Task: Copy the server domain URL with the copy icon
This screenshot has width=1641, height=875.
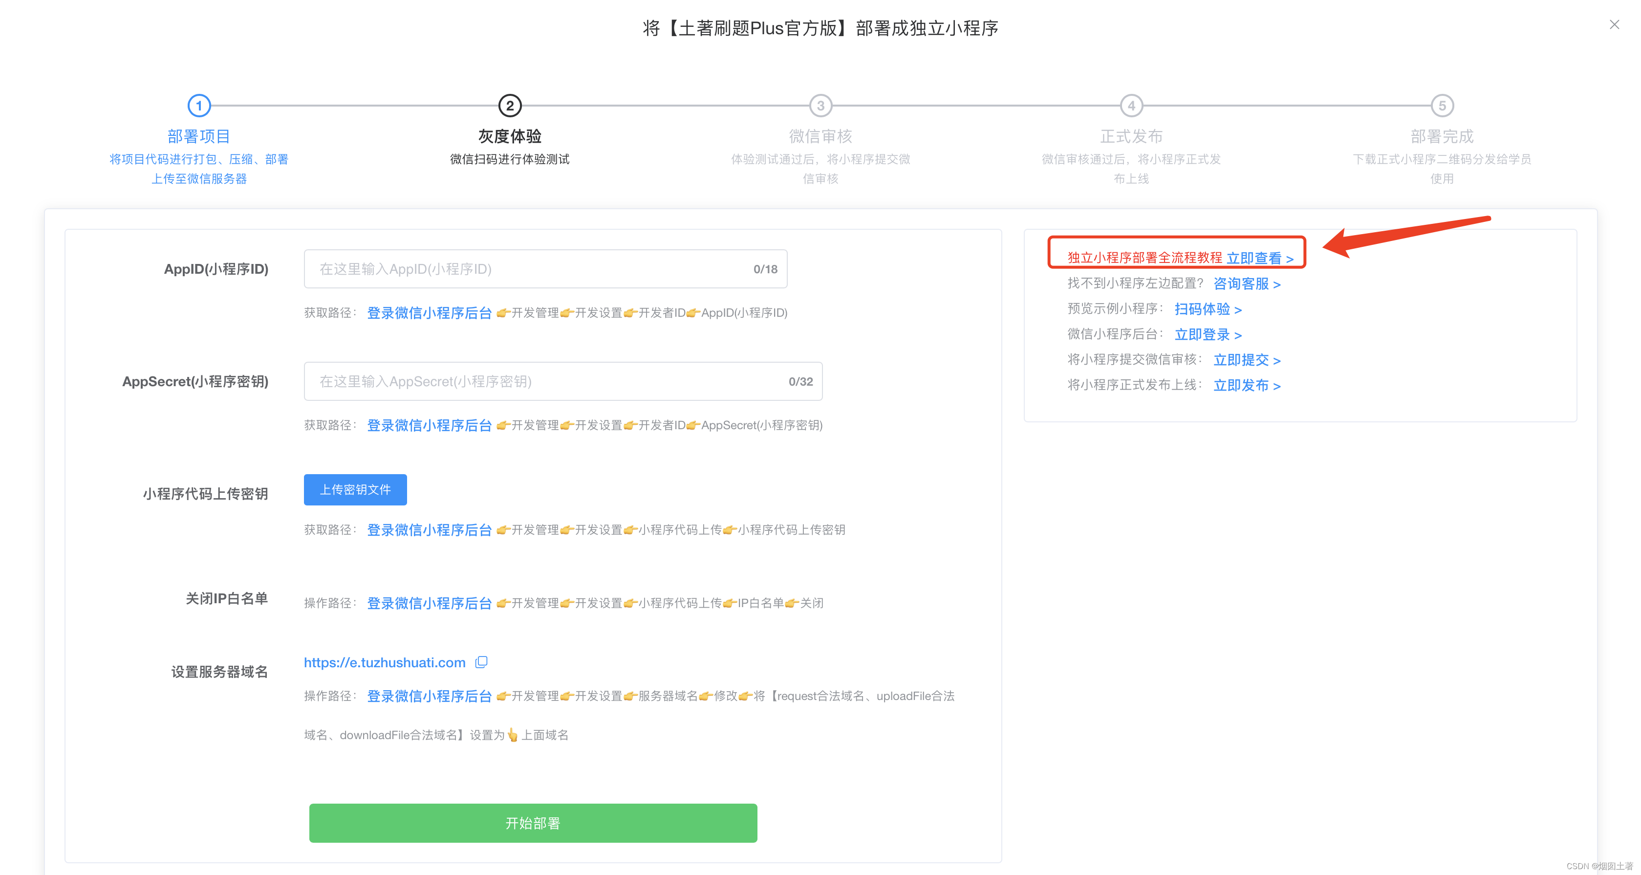Action: click(482, 662)
